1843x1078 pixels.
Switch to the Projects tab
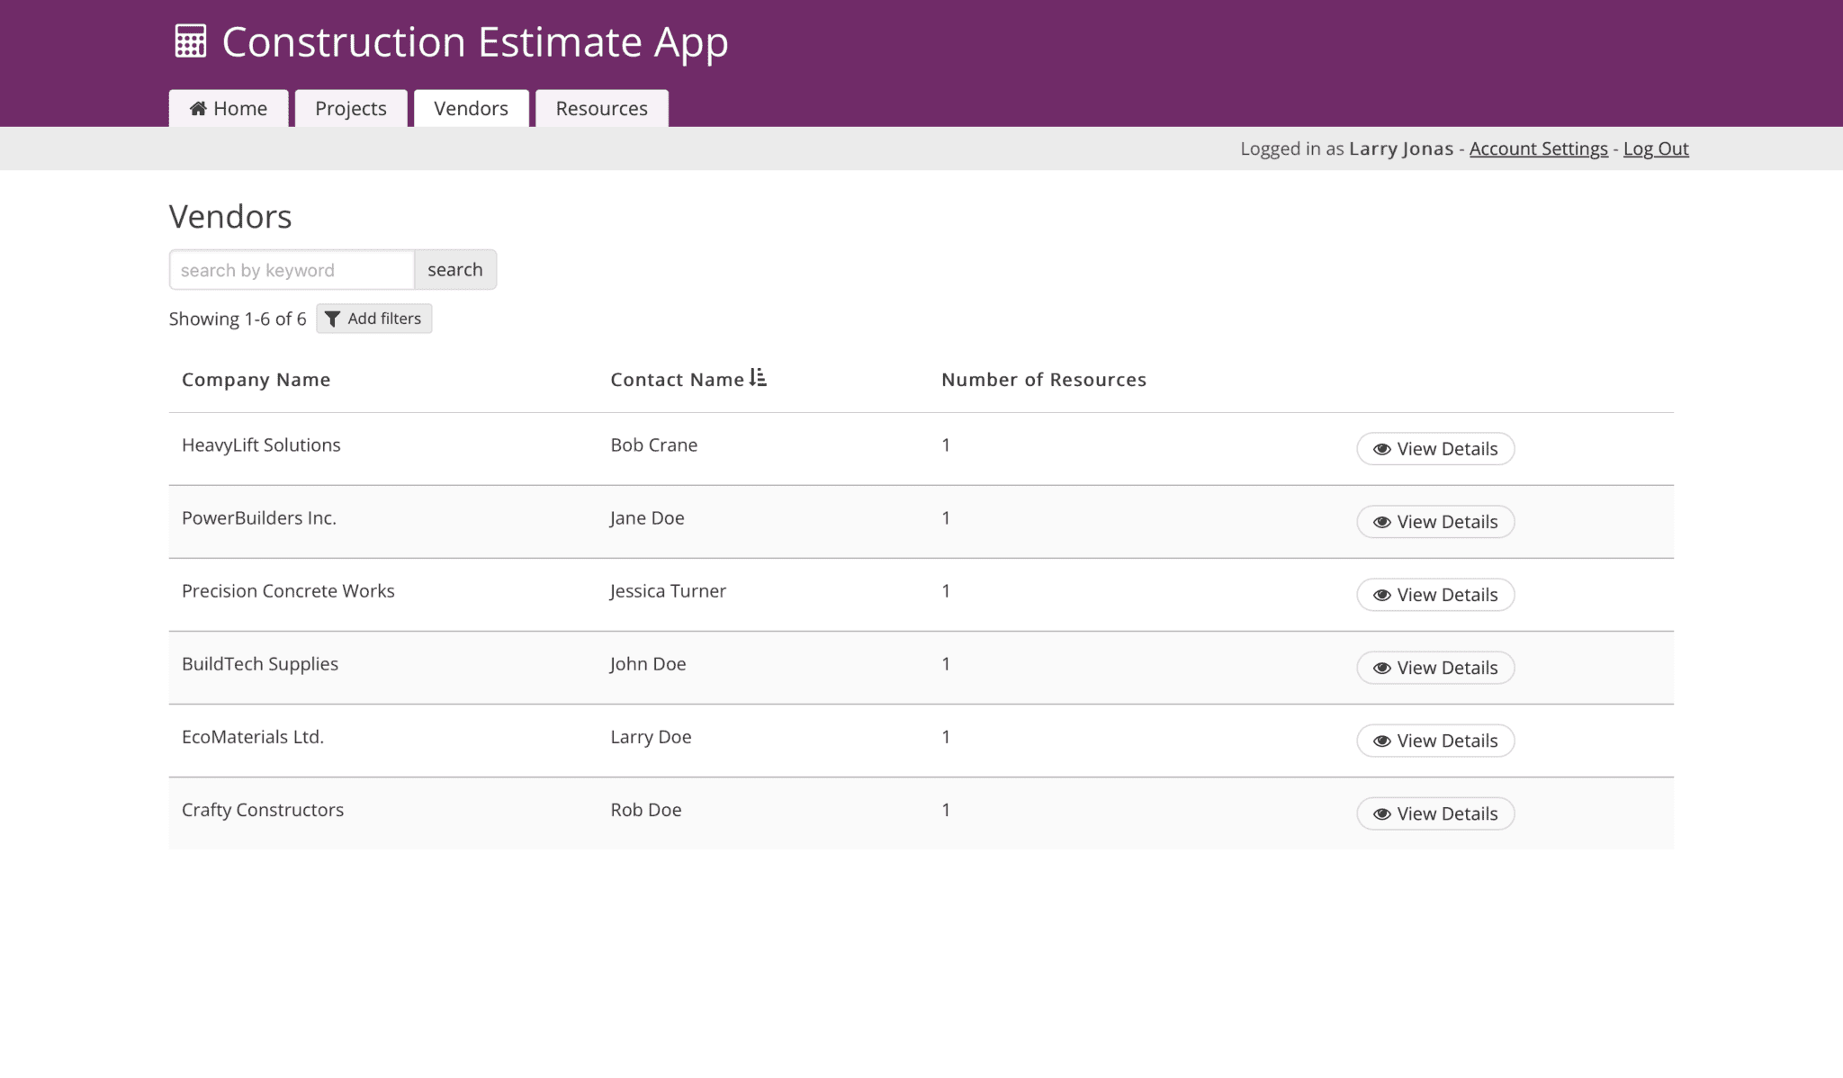351,108
